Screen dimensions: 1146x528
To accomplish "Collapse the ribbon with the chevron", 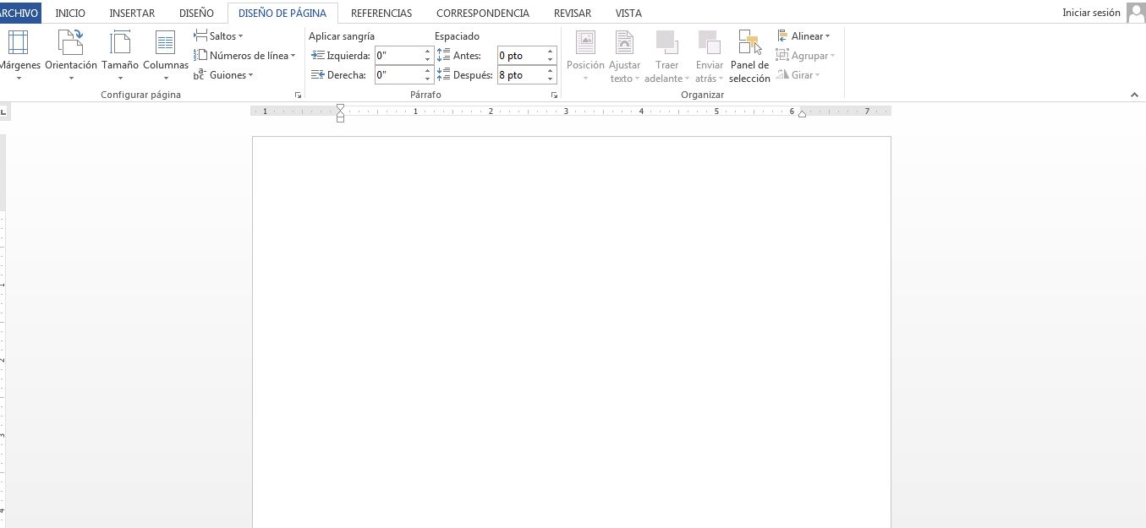I will (x=1134, y=95).
